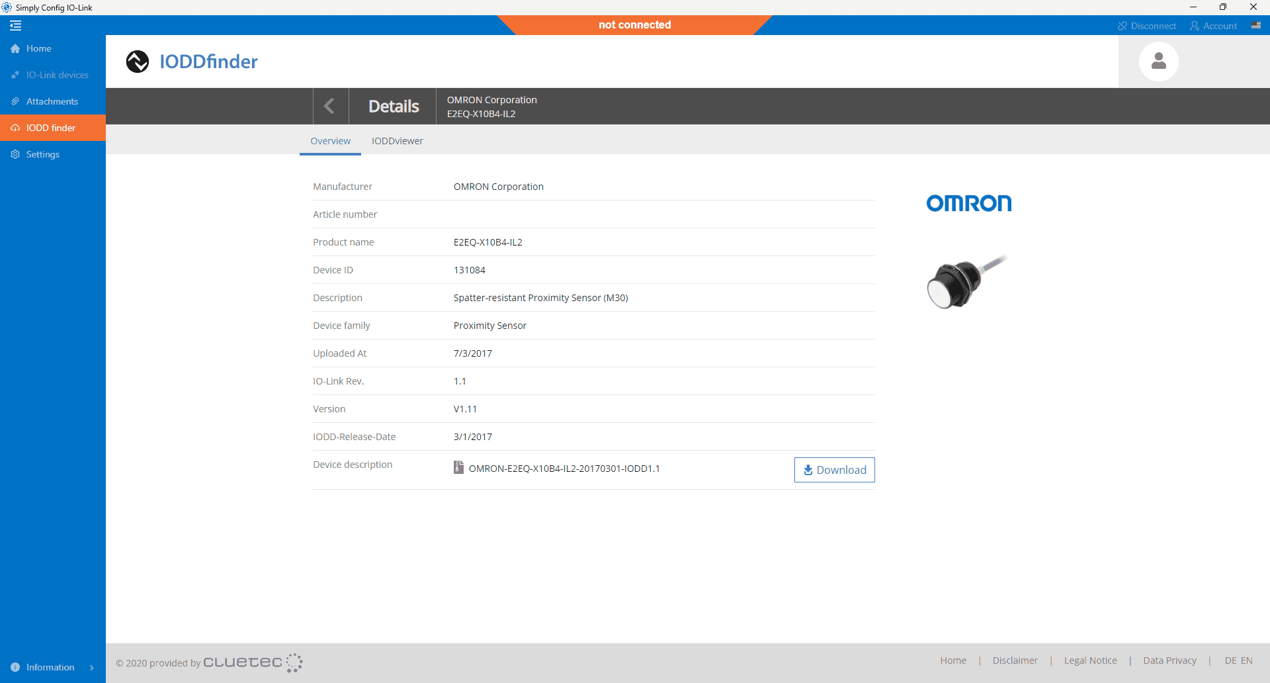Click the Disconnect link icon

[1122, 25]
